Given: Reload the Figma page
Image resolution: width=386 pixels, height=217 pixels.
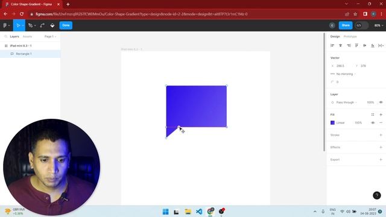Looking at the screenshot, I should point(22,14).
